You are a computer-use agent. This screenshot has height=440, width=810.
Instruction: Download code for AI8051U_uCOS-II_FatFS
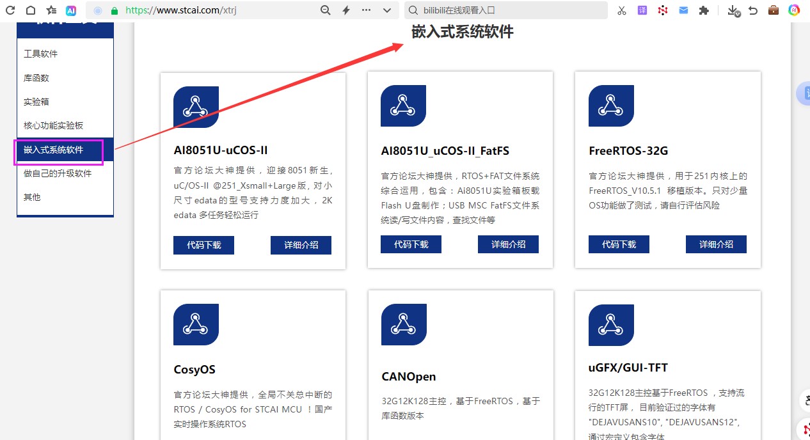[411, 244]
